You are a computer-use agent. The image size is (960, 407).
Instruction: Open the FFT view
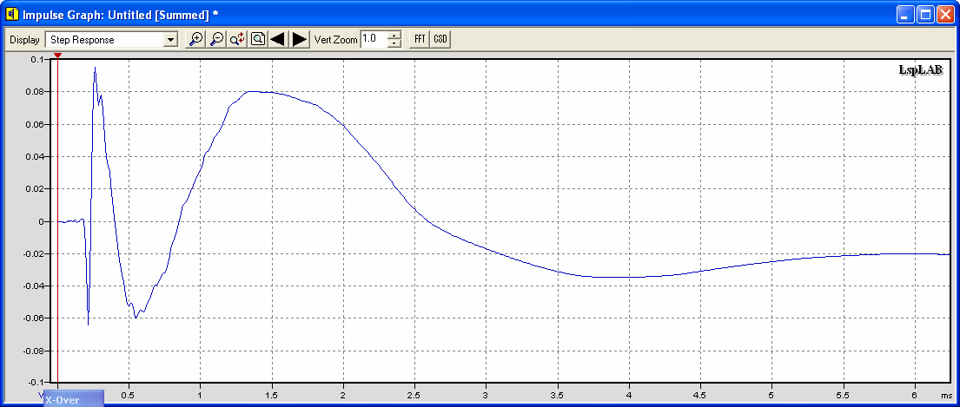click(420, 39)
